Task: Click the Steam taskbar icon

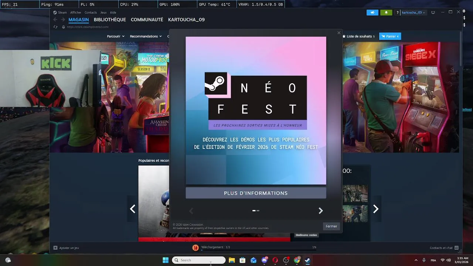Action: pos(307,260)
